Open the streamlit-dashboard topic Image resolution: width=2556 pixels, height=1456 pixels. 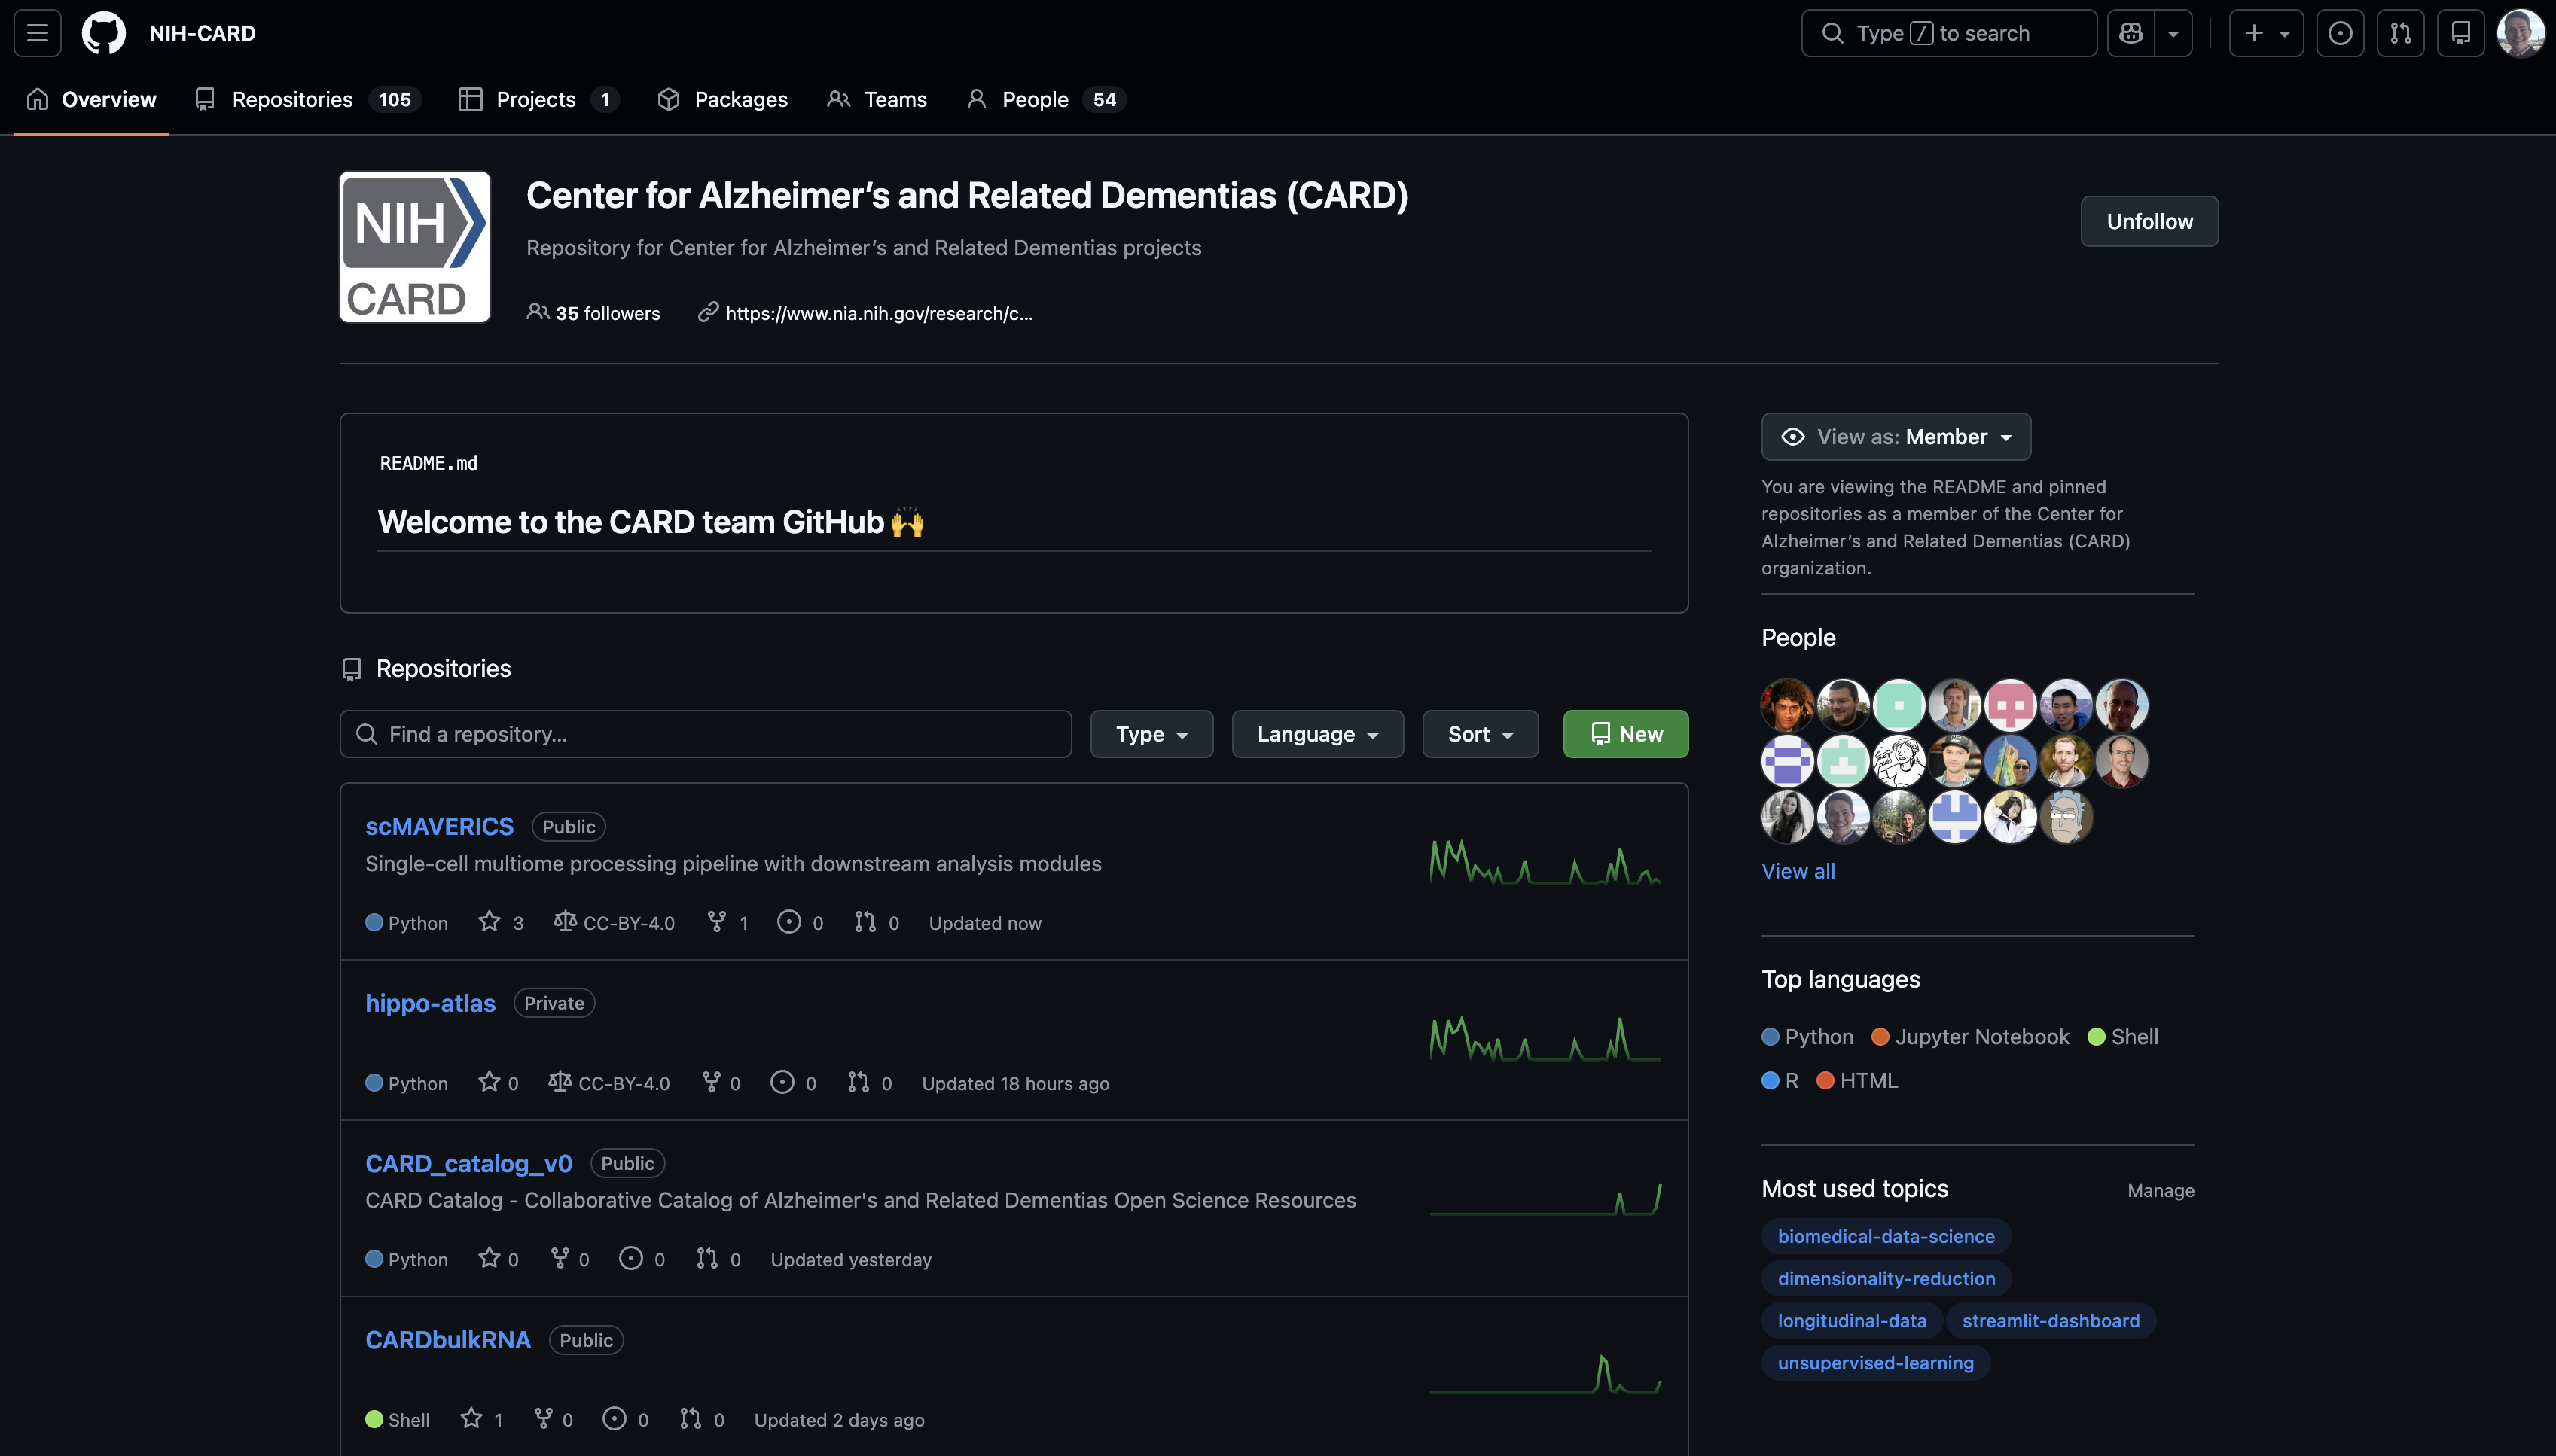2050,1320
